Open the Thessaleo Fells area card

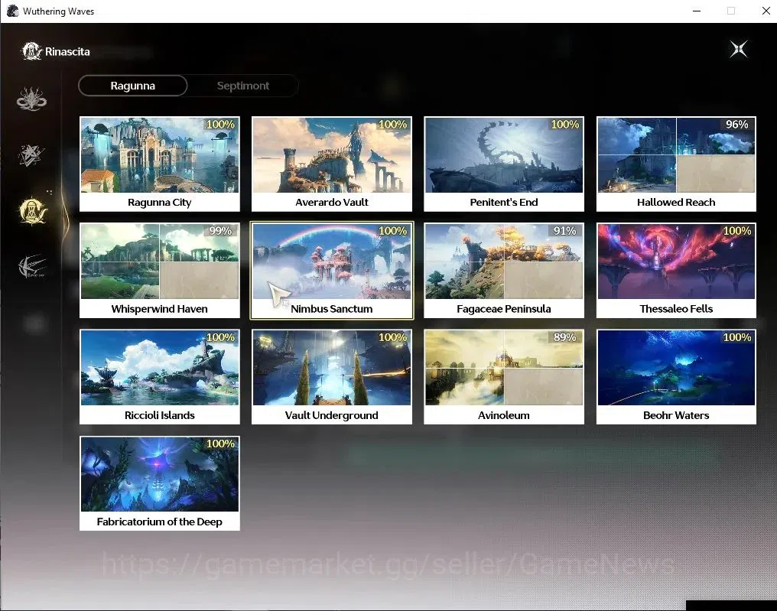point(676,271)
